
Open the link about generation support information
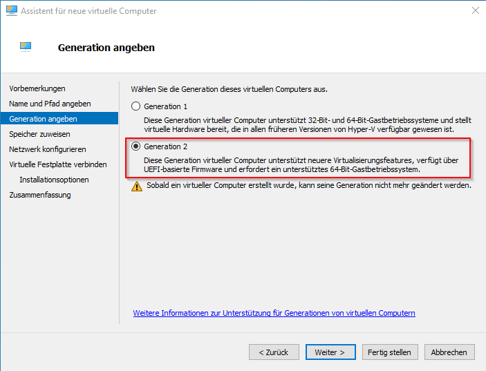tap(274, 313)
